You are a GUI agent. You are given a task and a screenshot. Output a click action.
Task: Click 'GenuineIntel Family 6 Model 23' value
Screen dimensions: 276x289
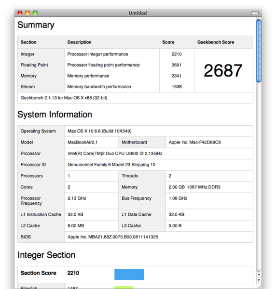click(111, 165)
